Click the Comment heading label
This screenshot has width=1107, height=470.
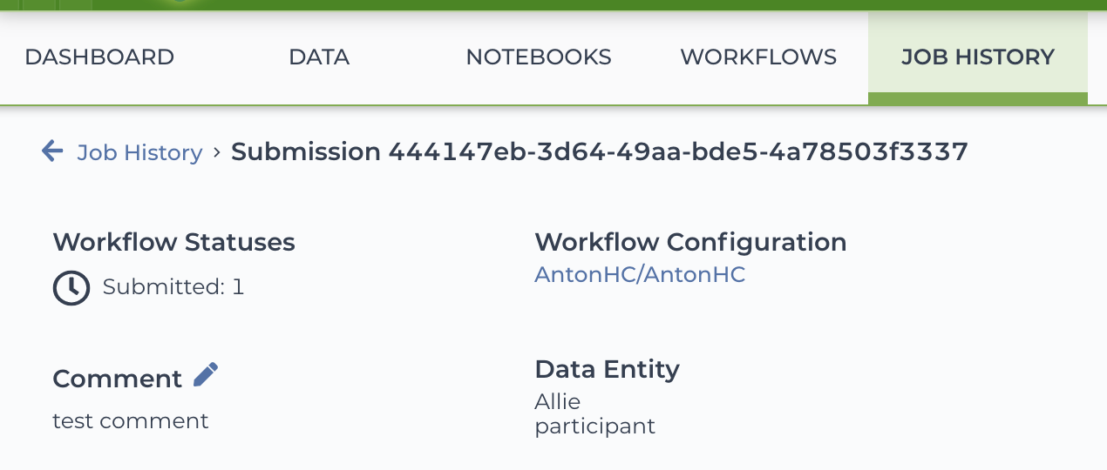(x=118, y=379)
